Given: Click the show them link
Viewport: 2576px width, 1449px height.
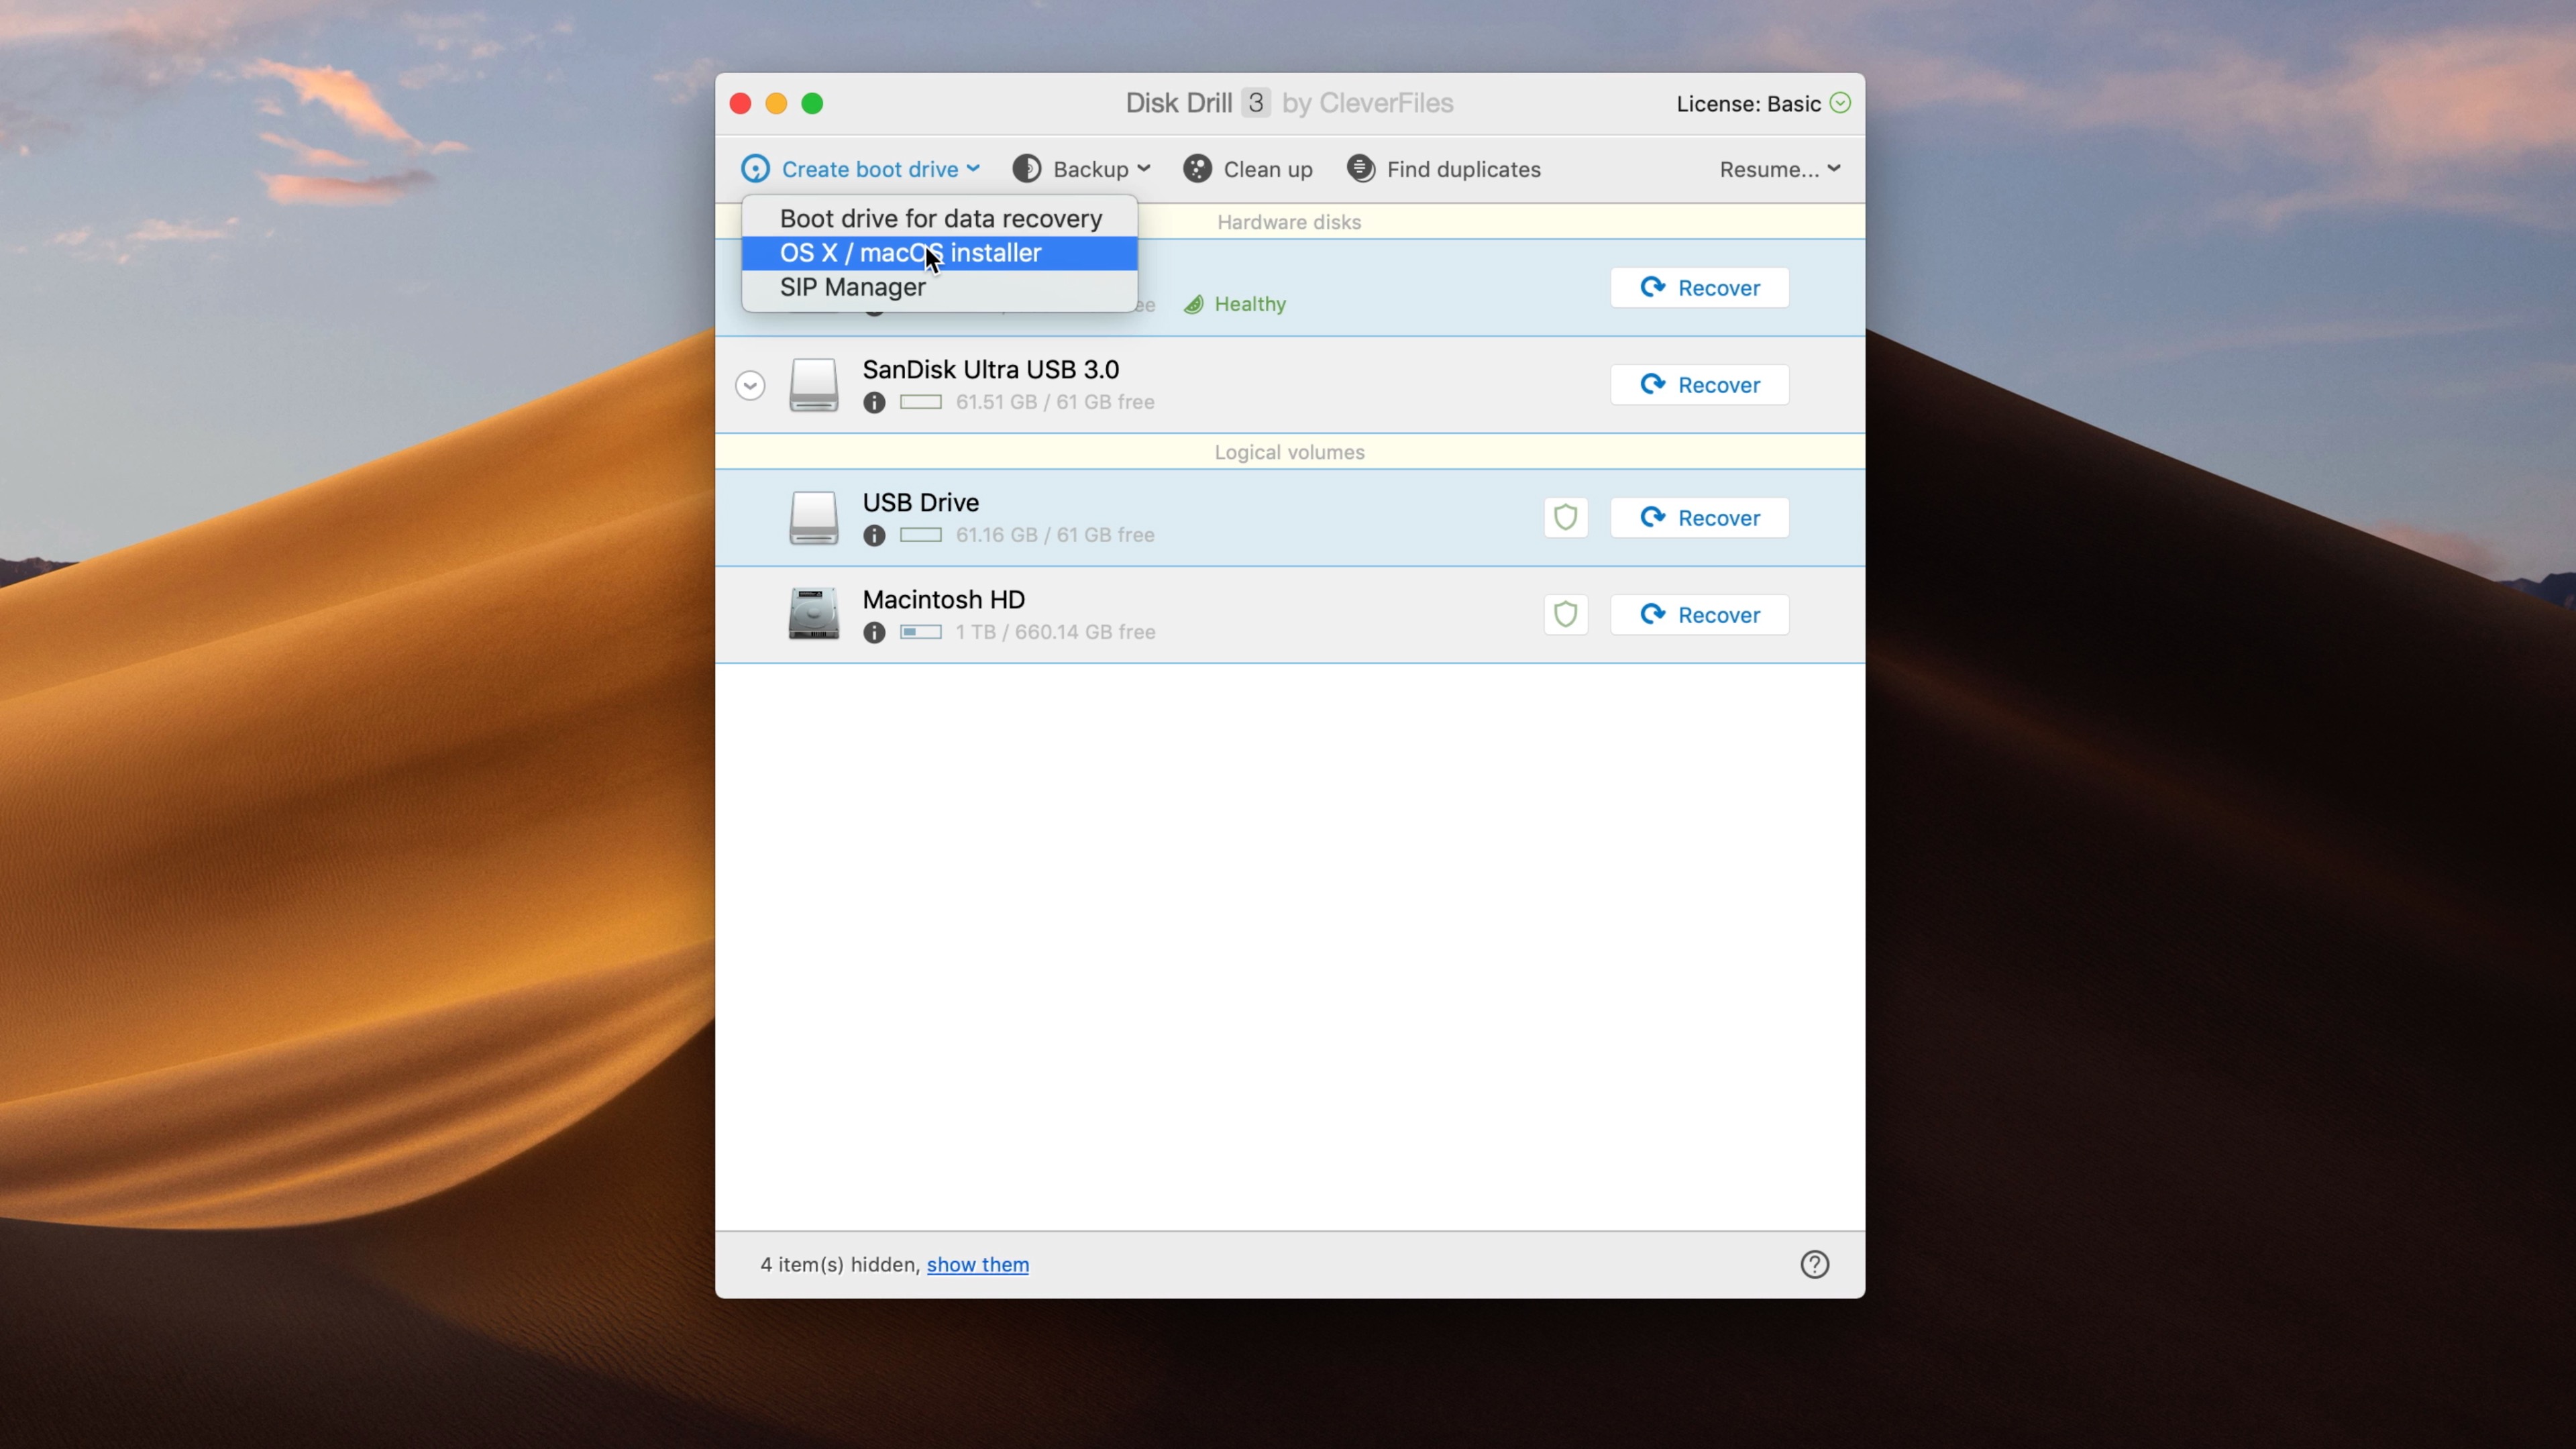Looking at the screenshot, I should coord(977,1264).
